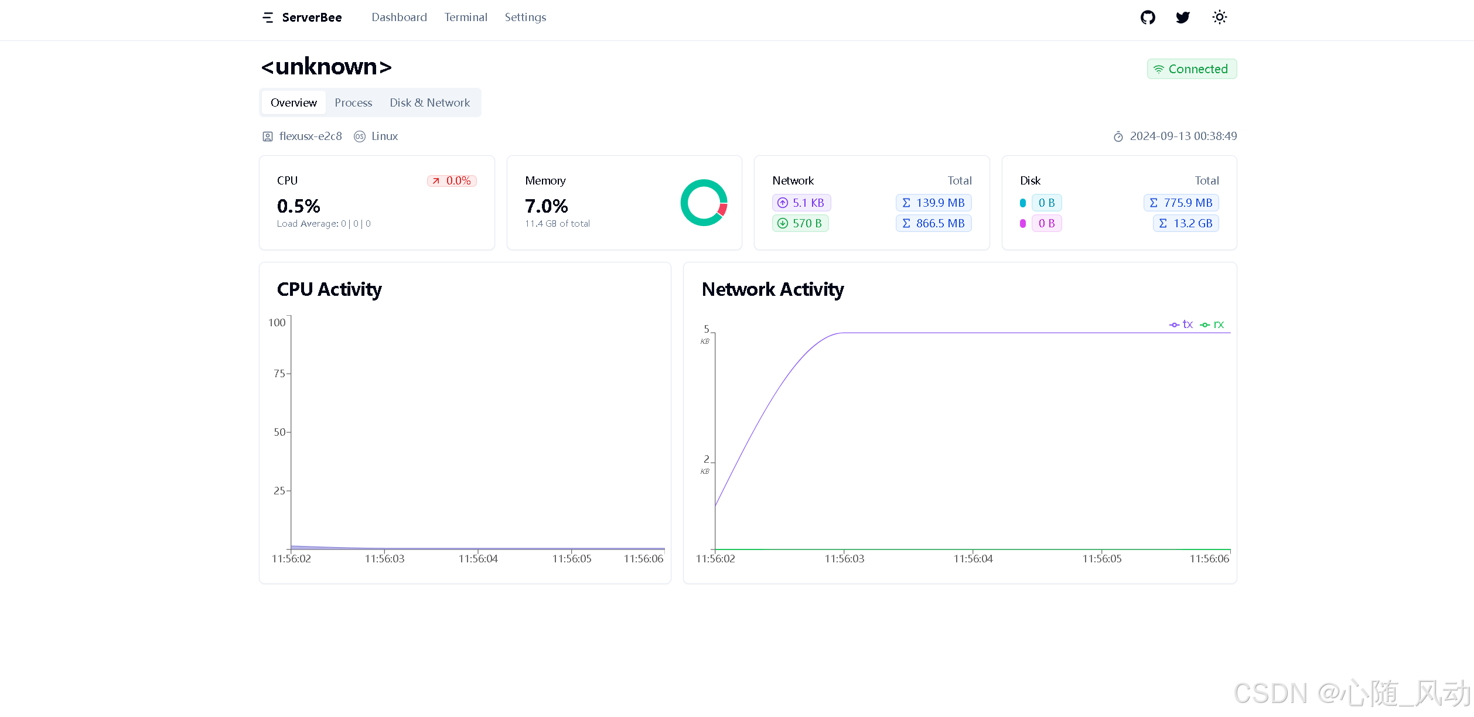Click the CPU trend 0.0% badge
1474x717 pixels.
click(x=452, y=181)
